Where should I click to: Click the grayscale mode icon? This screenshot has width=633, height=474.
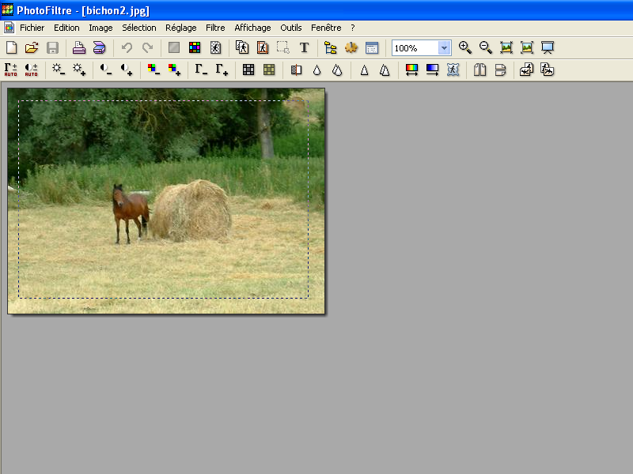(174, 47)
